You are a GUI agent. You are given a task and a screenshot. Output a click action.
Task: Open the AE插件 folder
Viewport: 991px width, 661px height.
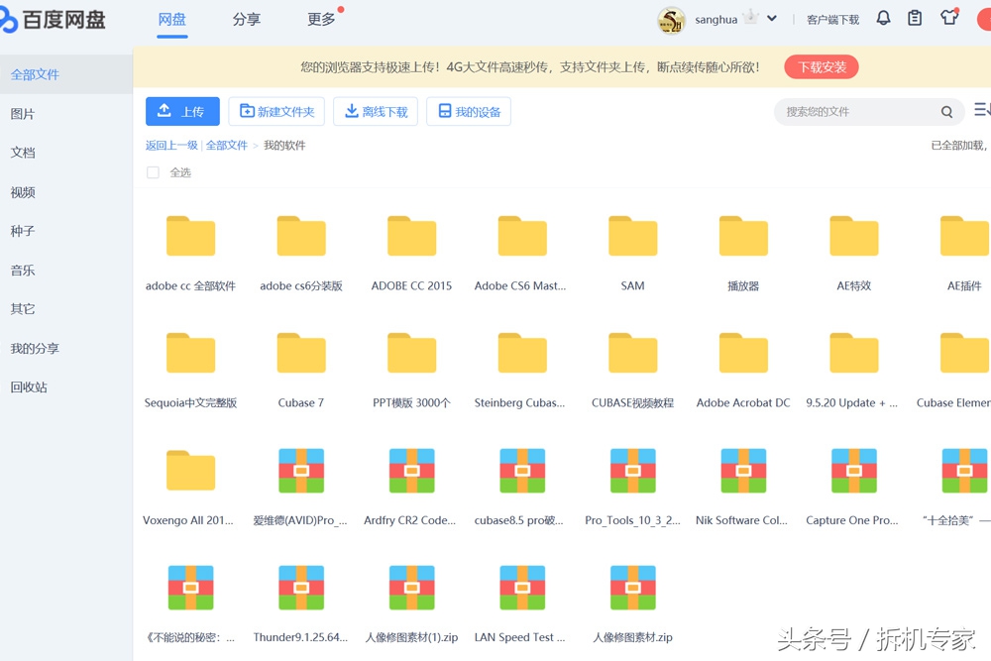pos(964,236)
